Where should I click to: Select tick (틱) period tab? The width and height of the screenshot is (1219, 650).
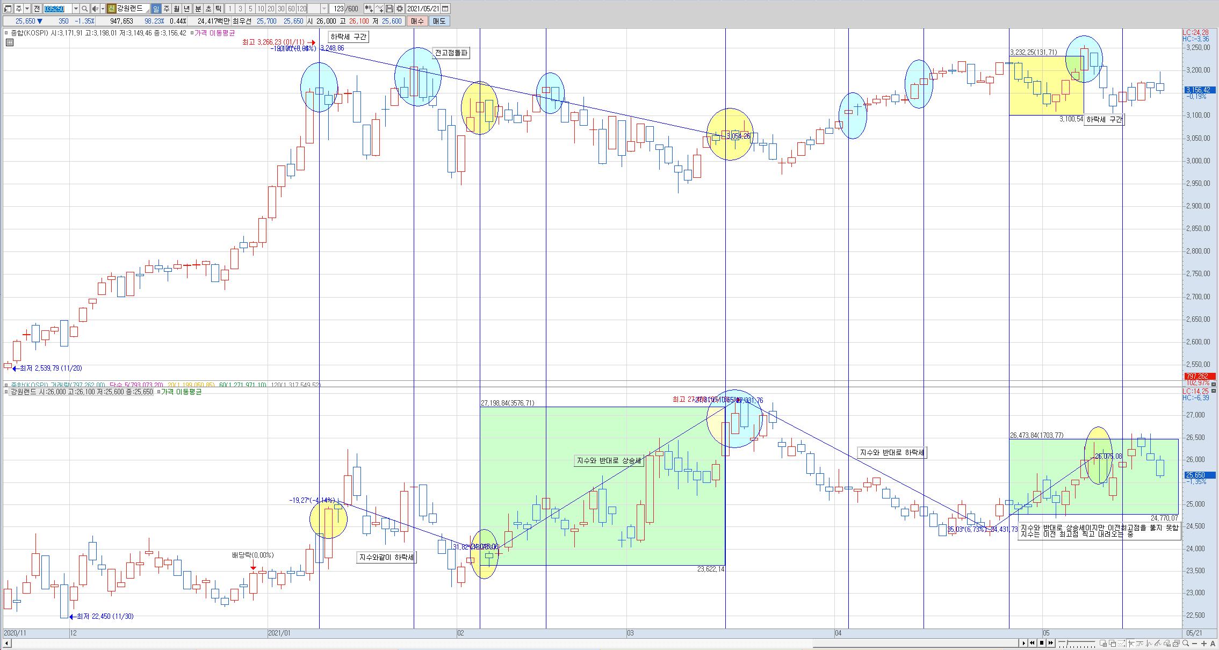(219, 9)
